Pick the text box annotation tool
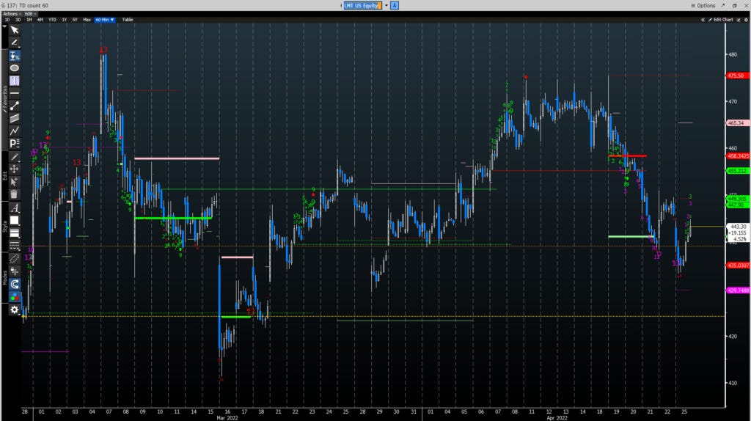The width and height of the screenshot is (751, 421). [15, 81]
